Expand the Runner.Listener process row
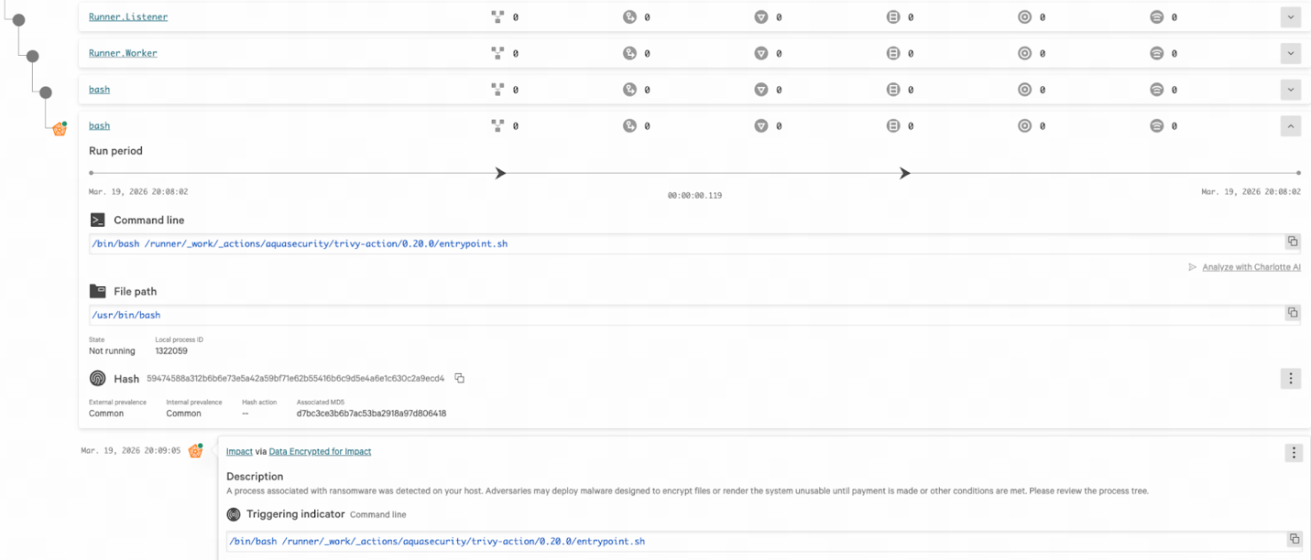The height and width of the screenshot is (560, 1311). point(1290,16)
